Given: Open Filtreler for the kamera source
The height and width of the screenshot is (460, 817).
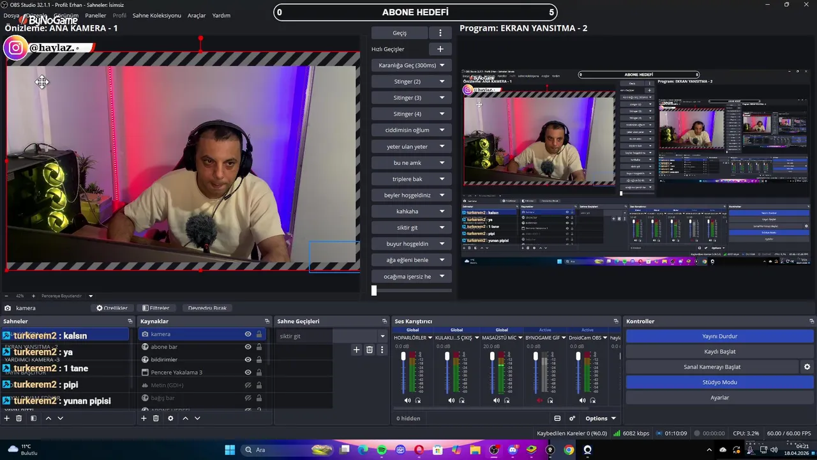Looking at the screenshot, I should coord(156,308).
